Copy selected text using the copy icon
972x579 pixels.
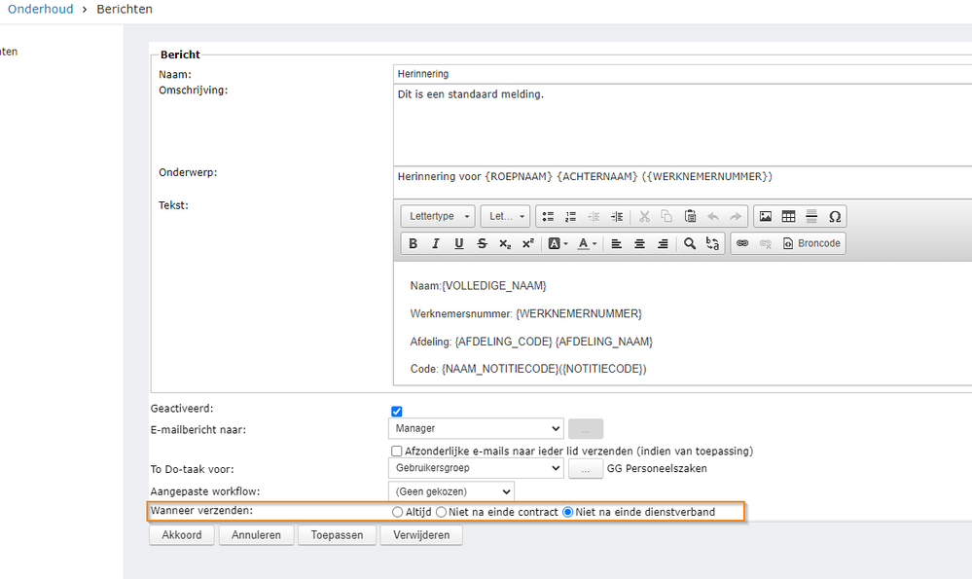(667, 216)
